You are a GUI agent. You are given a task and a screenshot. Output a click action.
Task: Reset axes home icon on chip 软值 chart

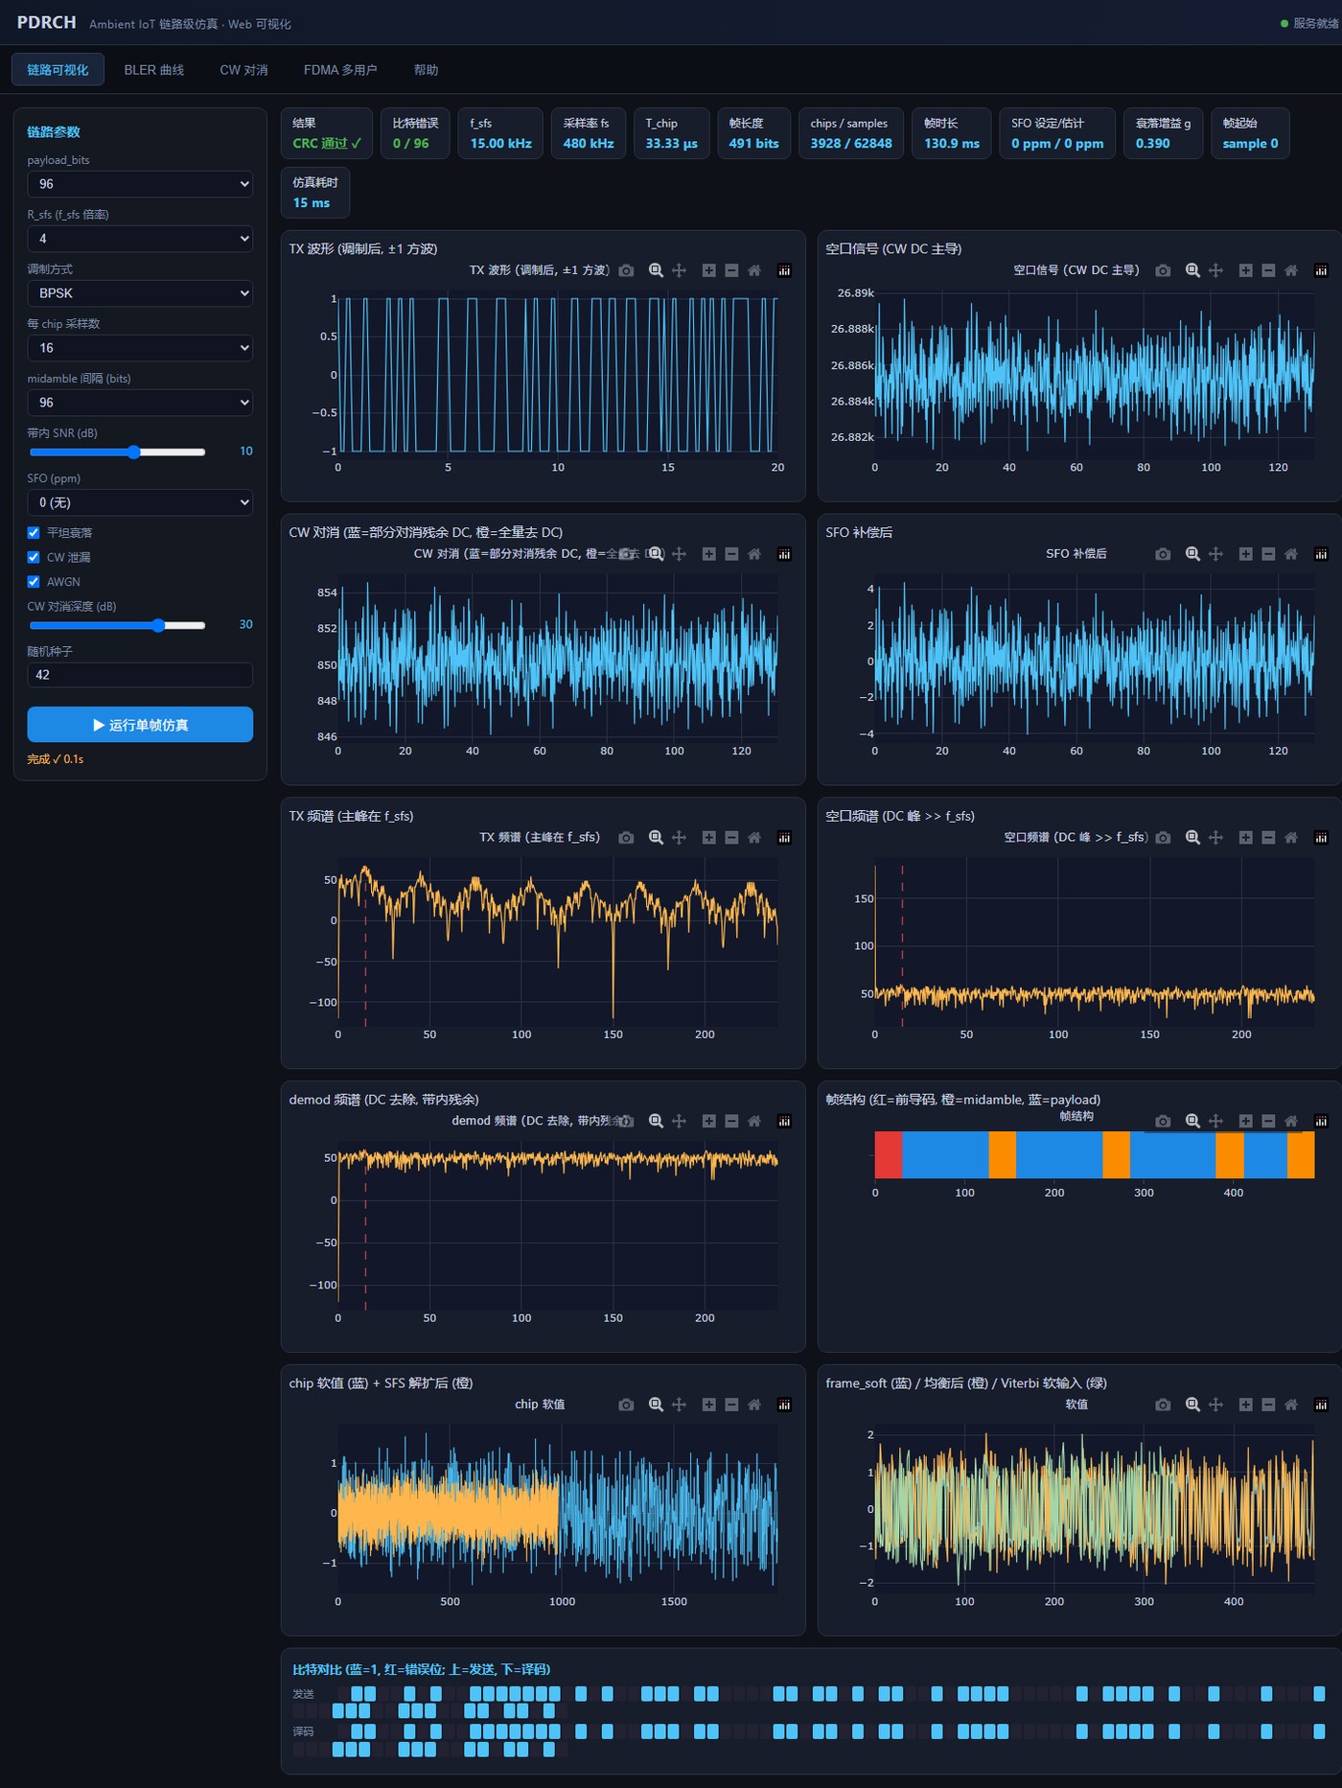point(754,1405)
